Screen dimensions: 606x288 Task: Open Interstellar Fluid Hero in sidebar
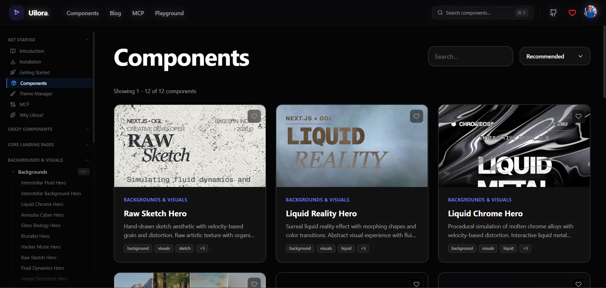click(x=44, y=183)
